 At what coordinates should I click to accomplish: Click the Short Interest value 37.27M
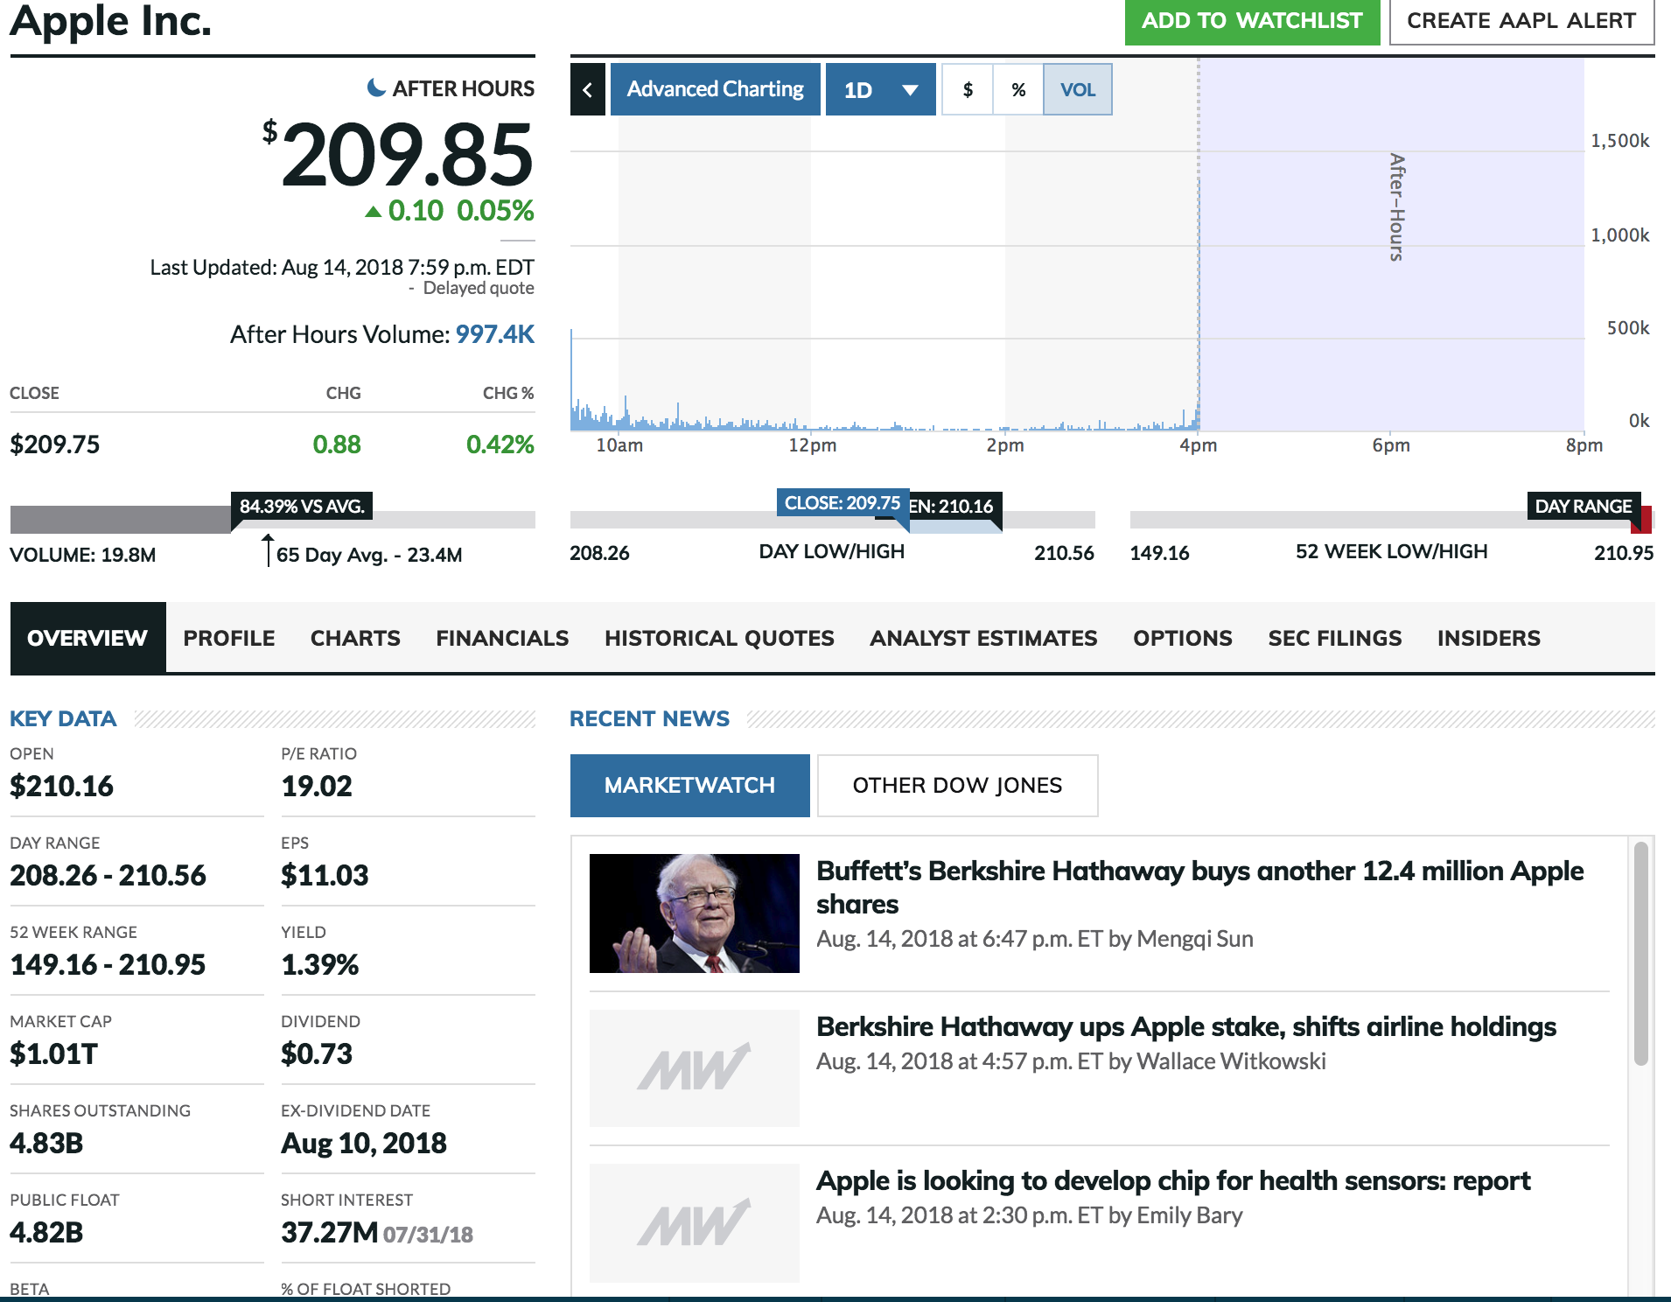(x=330, y=1232)
